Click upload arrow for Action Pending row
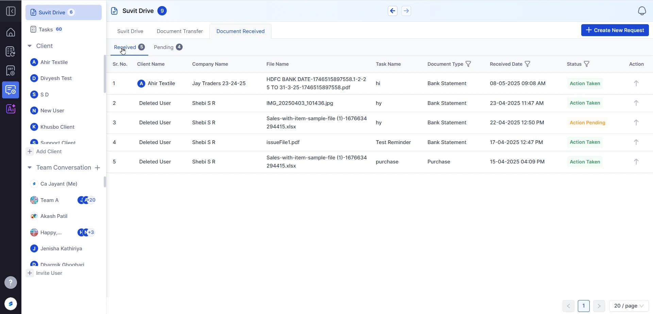Viewport: 653px width, 314px height. (636, 123)
